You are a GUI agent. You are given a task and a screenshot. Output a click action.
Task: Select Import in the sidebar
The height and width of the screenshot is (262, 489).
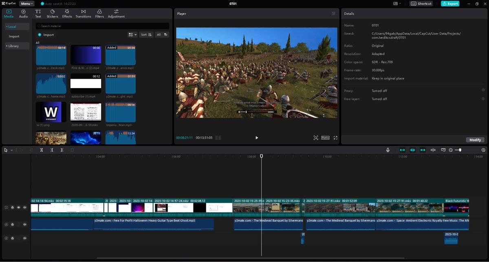(14, 36)
